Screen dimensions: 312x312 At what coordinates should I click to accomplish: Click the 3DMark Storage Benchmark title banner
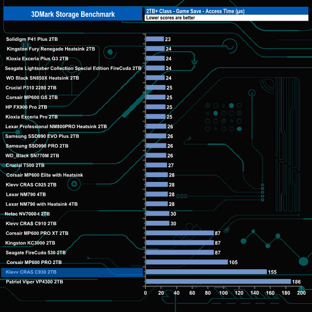point(73,14)
